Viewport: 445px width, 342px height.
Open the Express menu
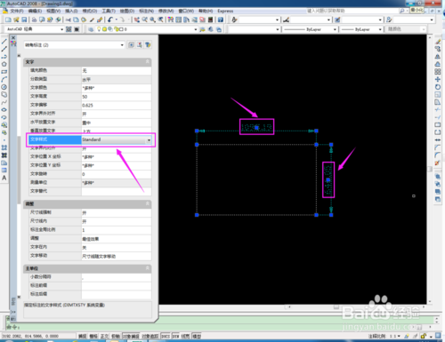[x=225, y=11]
